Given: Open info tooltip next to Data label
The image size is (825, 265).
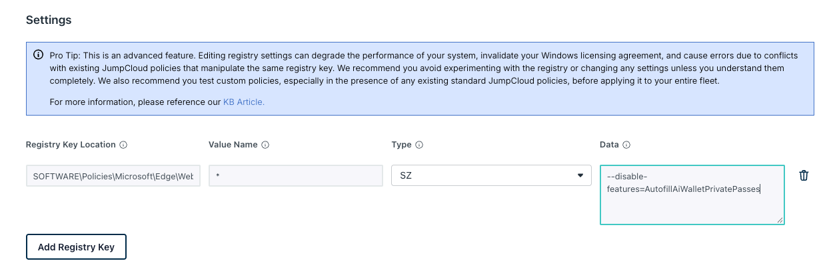Looking at the screenshot, I should tap(627, 145).
